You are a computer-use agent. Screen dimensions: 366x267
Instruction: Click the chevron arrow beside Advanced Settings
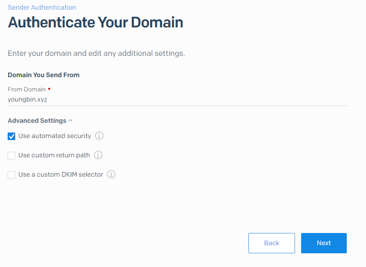click(70, 121)
